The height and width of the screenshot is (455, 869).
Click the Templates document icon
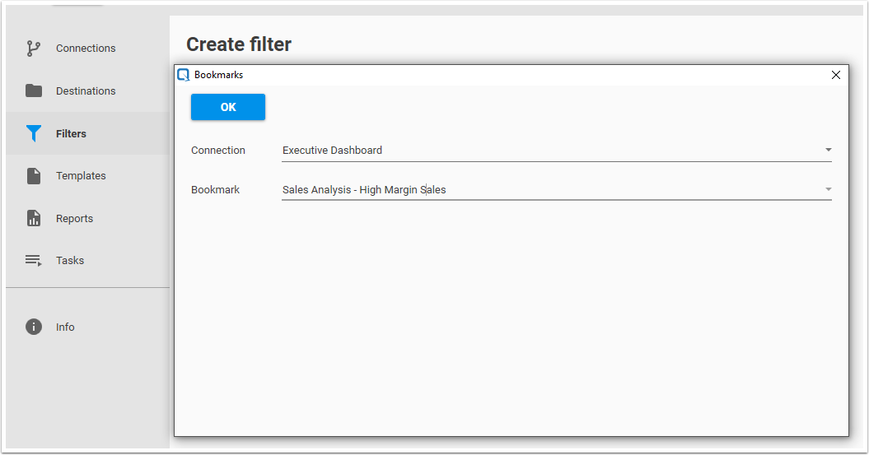tap(34, 176)
